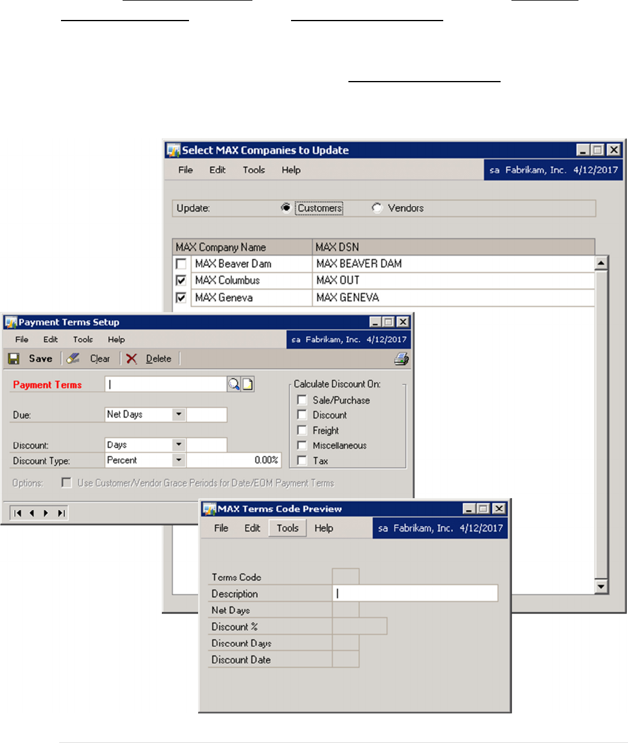Viewport: 628px width, 743px height.
Task: Click the Discount % field in Terms Preview
Action: click(x=360, y=626)
